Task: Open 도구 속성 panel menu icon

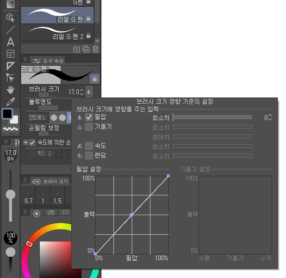Action: point(25,60)
